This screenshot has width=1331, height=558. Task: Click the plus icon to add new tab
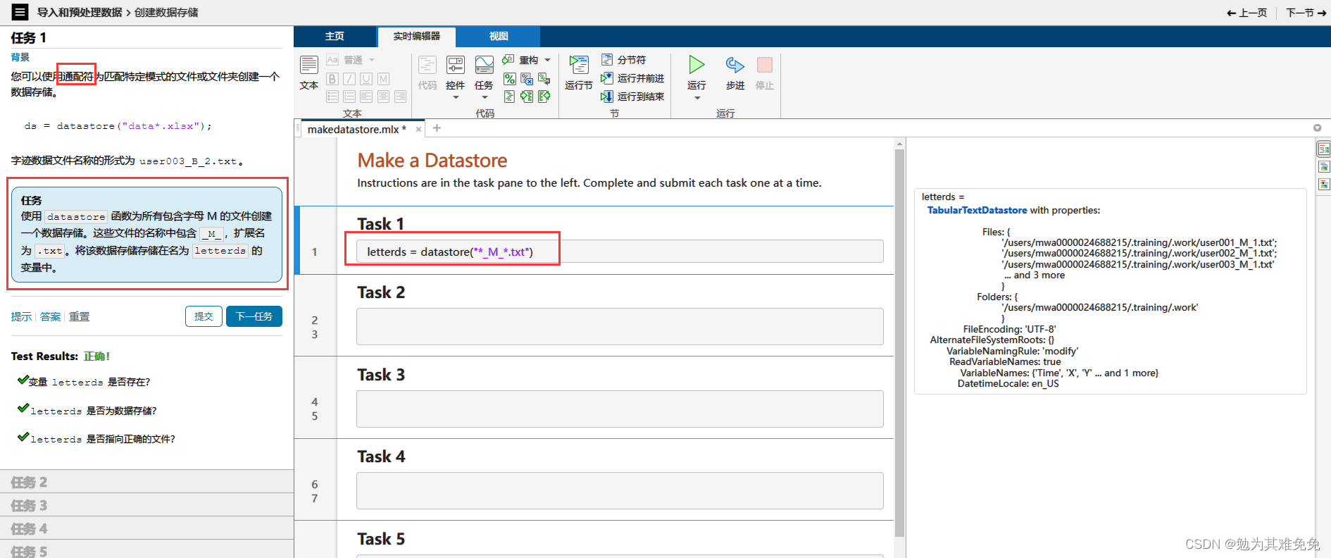point(437,128)
